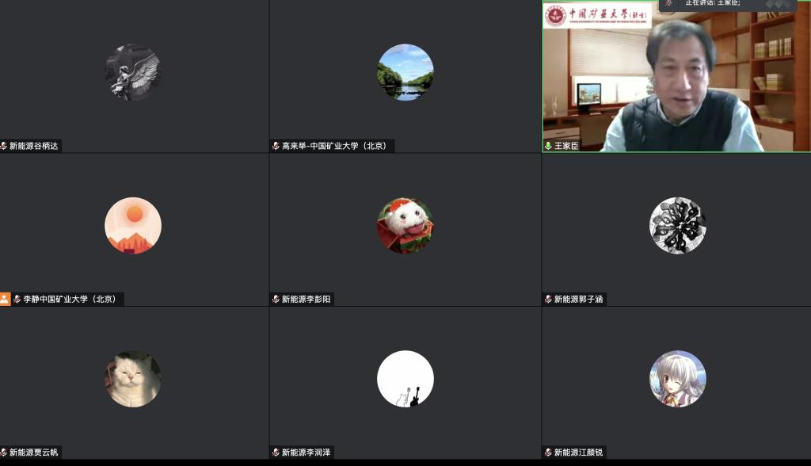
Task: Click the orange host badge beside 李静
Action: (x=5, y=299)
